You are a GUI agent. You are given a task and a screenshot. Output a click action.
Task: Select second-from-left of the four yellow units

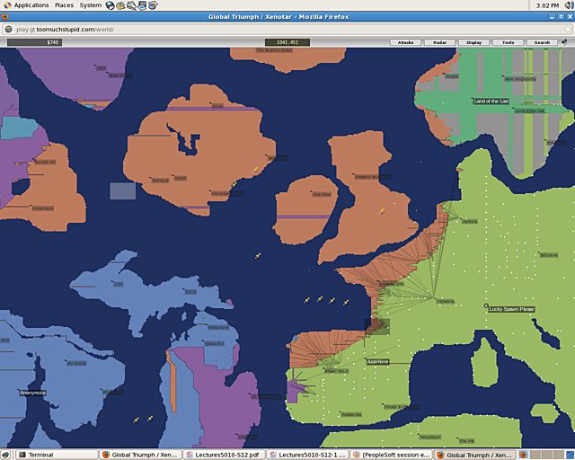320,299
